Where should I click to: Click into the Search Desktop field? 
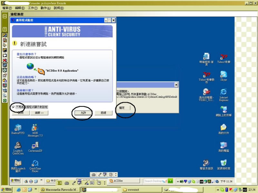point(156,181)
